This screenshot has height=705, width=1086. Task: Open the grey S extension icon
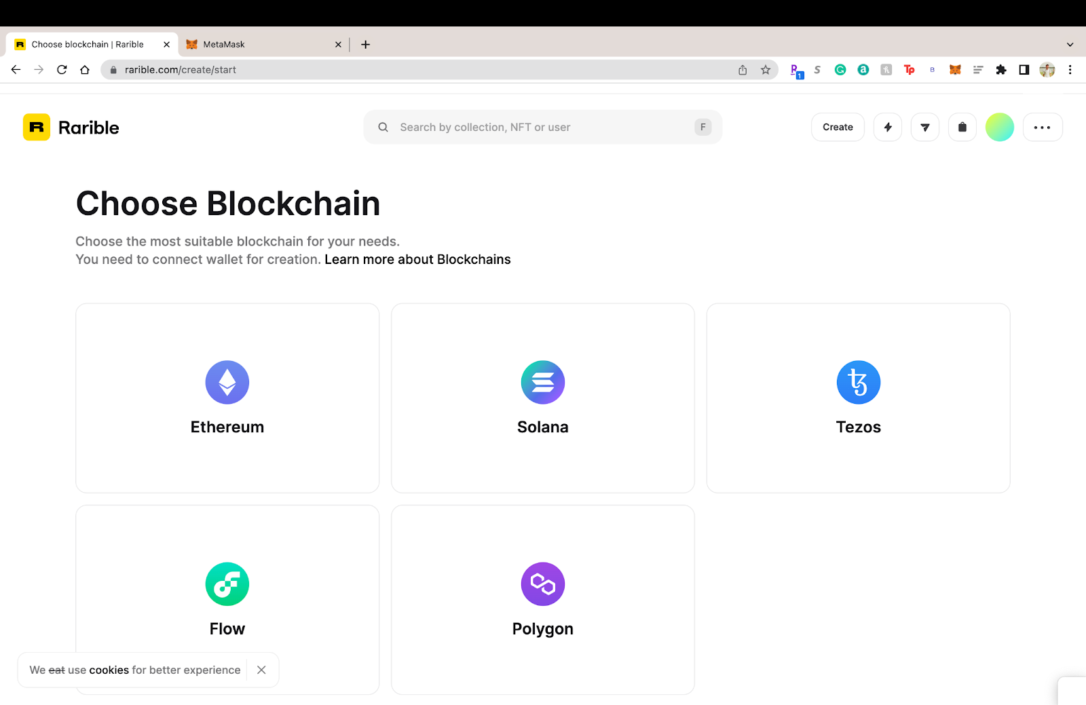click(x=817, y=70)
